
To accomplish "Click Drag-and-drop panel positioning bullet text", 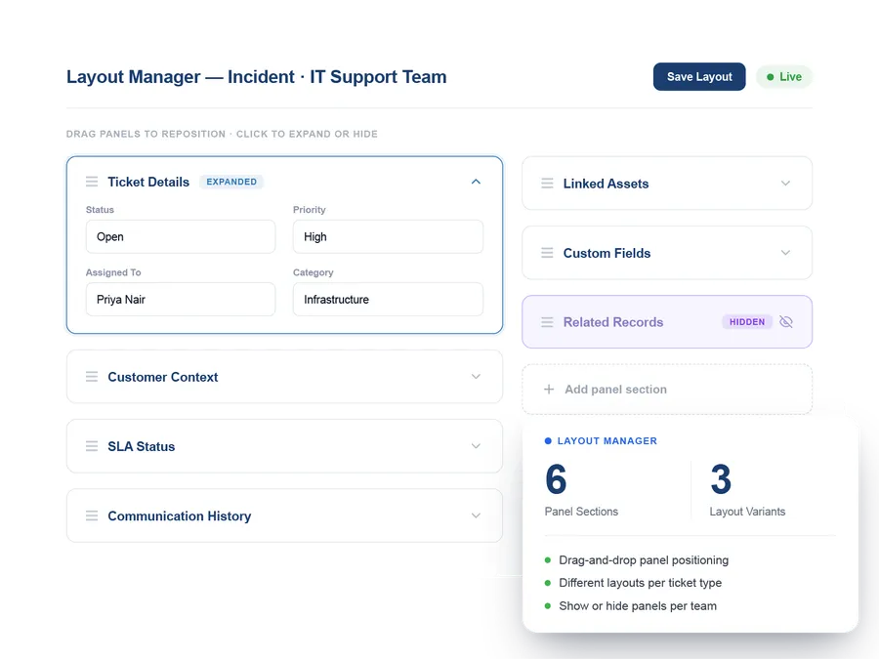I will [644, 560].
